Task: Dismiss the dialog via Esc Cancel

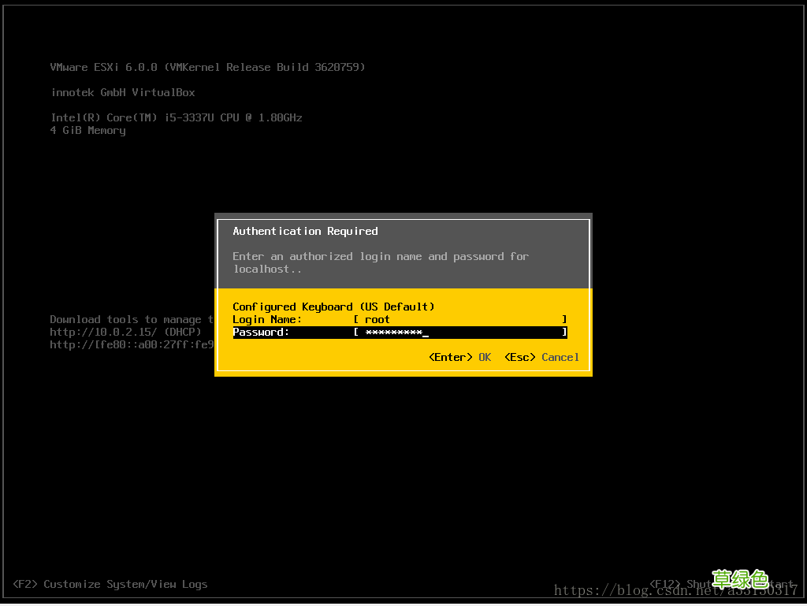Action: tap(541, 357)
